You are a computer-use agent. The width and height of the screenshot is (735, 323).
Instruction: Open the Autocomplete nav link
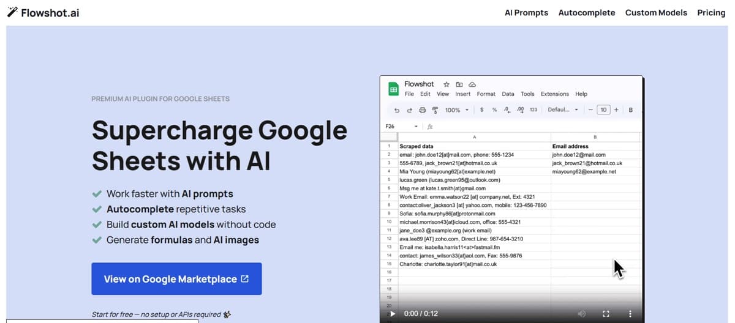(x=587, y=12)
